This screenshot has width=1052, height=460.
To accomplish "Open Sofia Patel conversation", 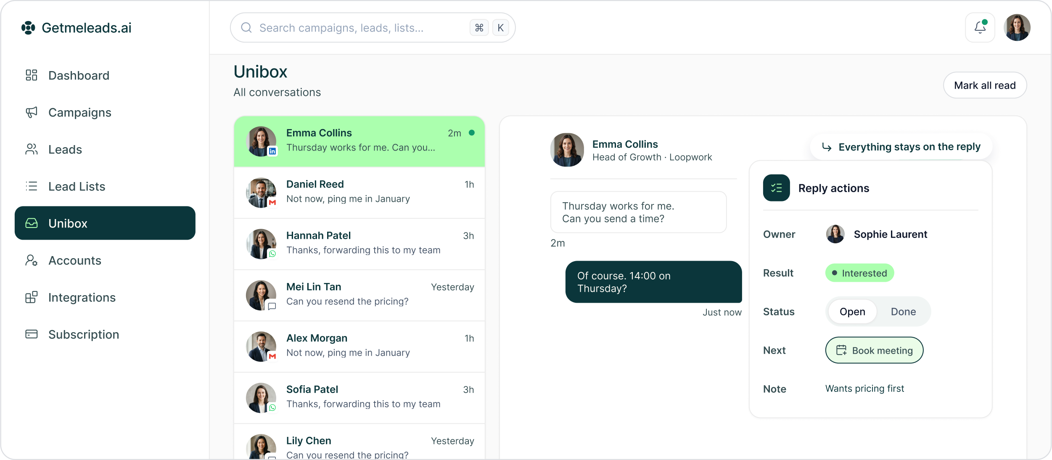I will pos(359,398).
